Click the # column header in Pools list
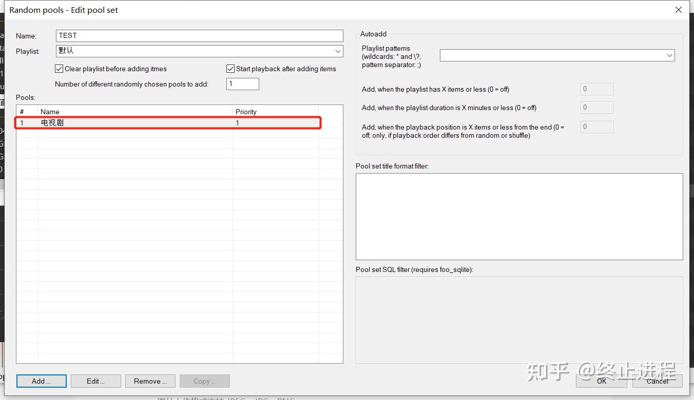This screenshot has width=694, height=400. 27,112
